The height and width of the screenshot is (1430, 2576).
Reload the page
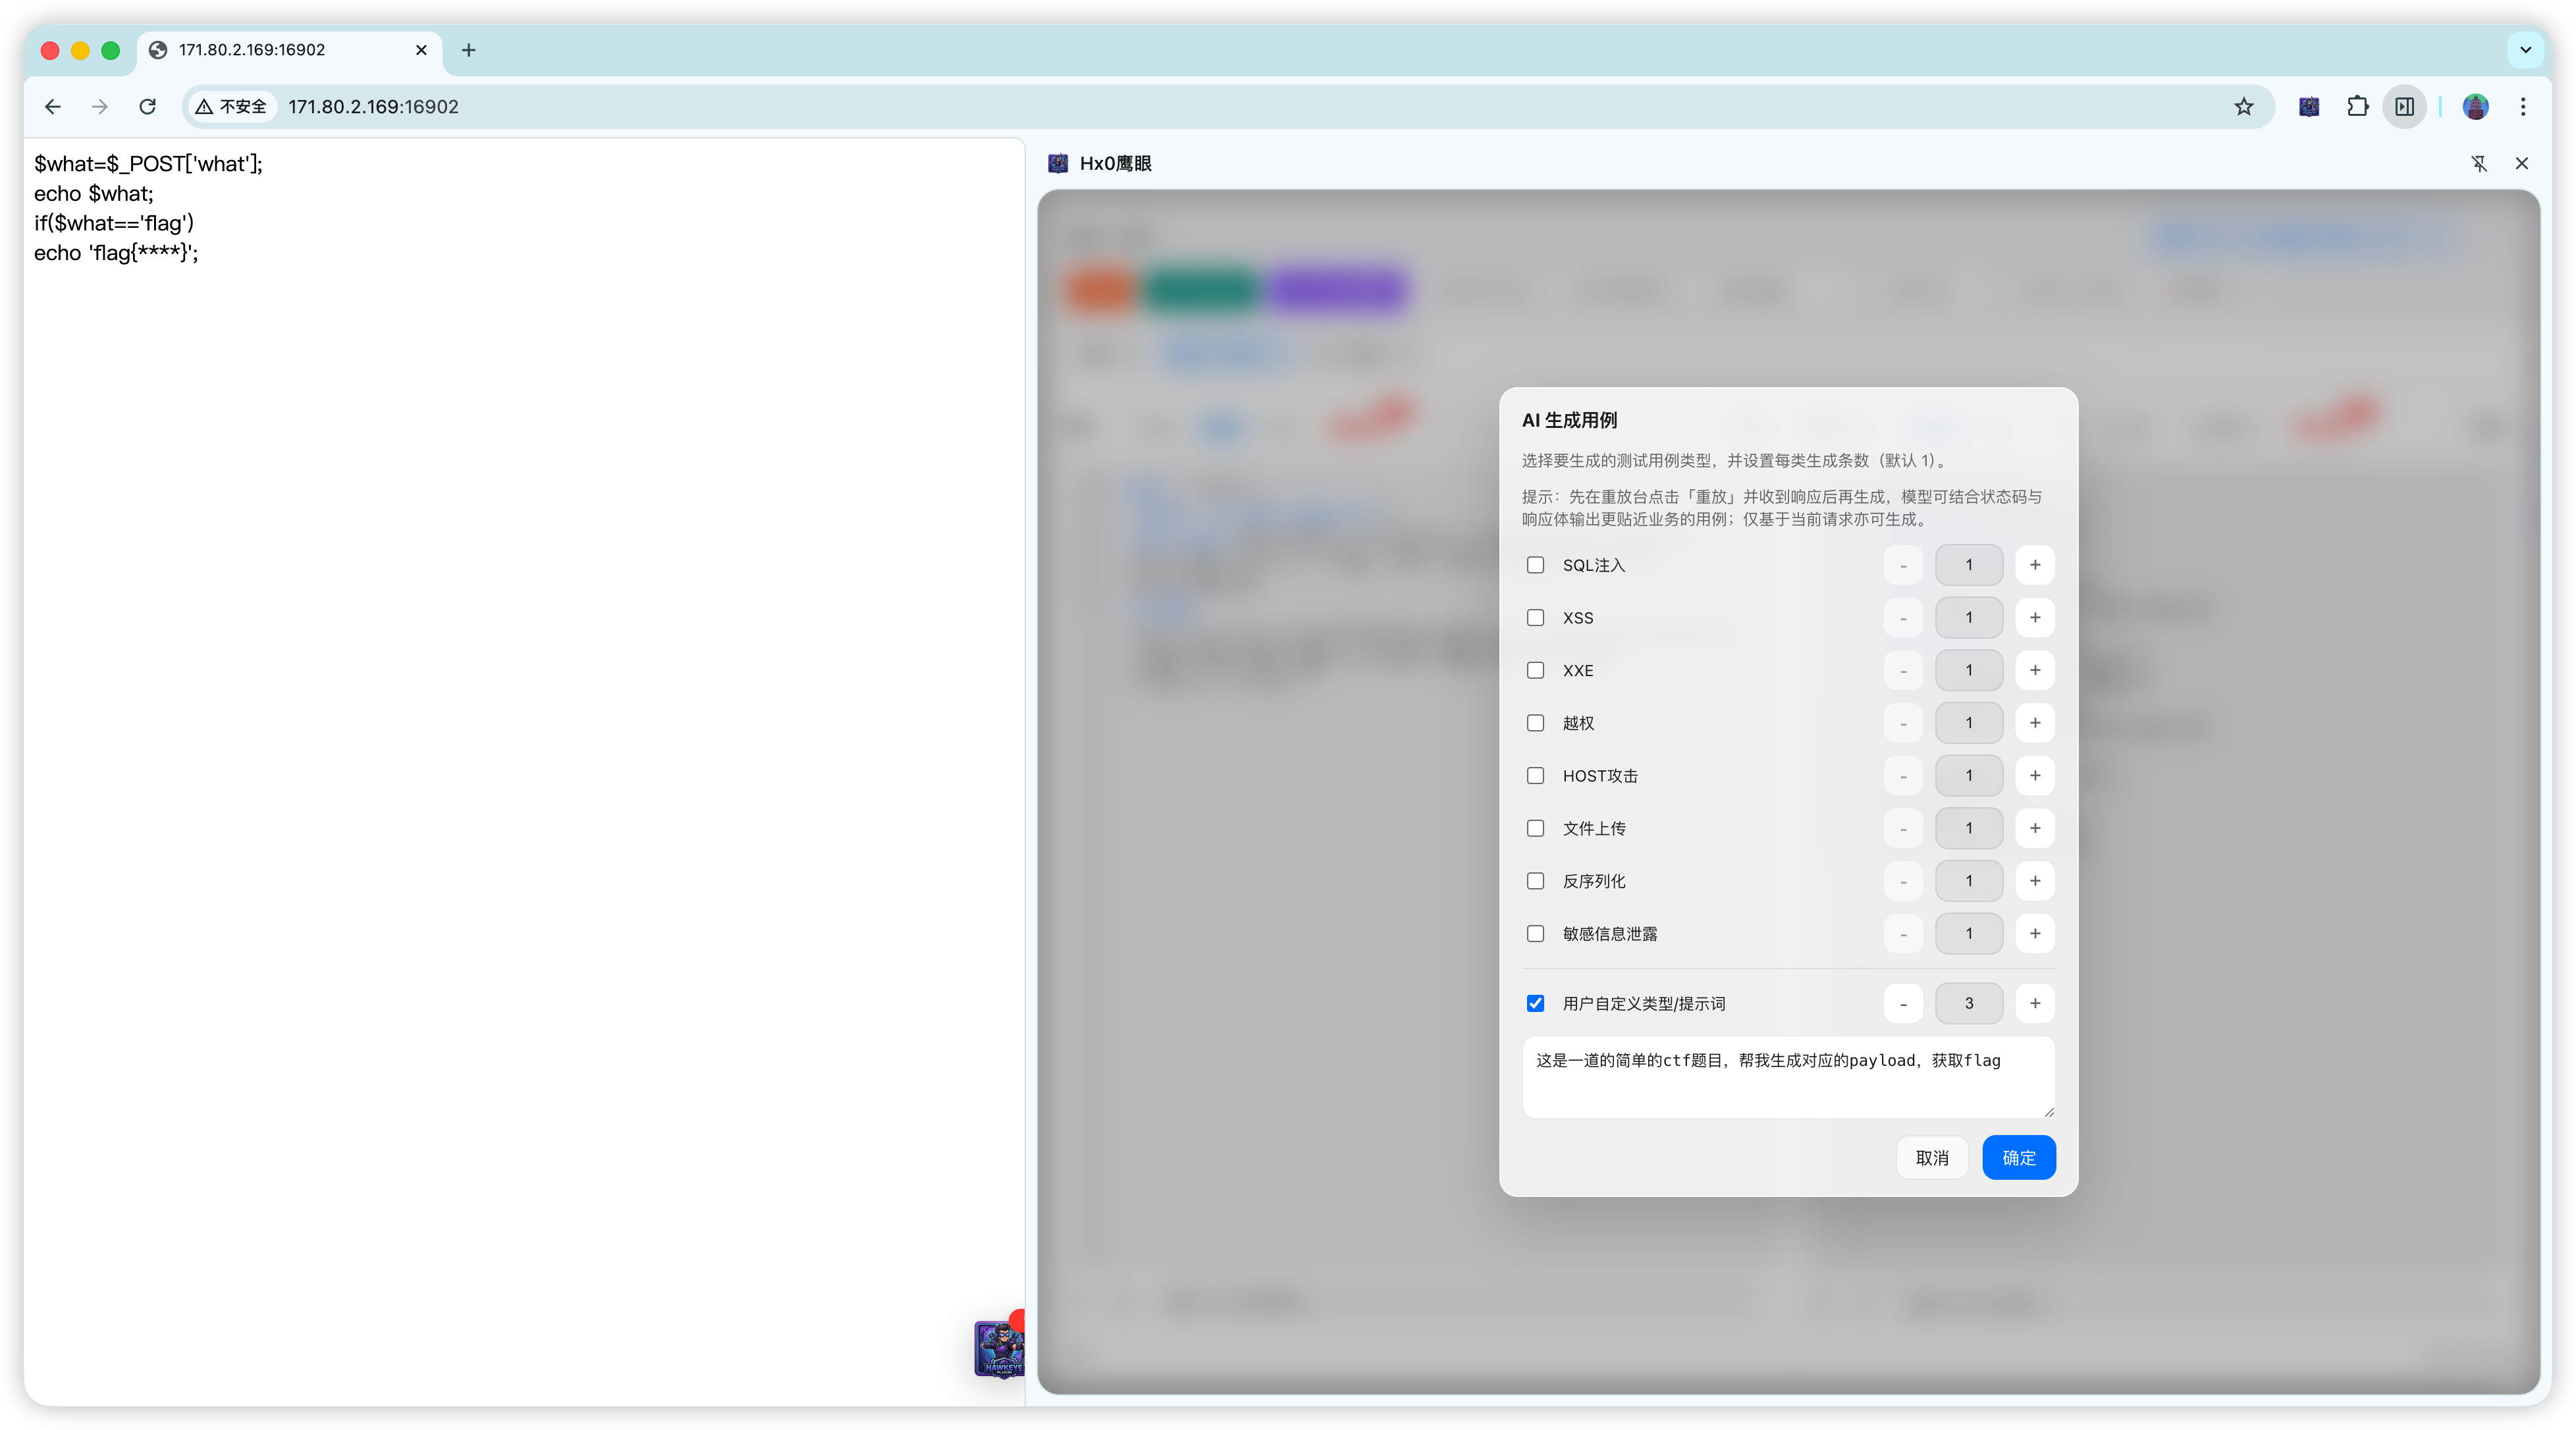click(147, 107)
